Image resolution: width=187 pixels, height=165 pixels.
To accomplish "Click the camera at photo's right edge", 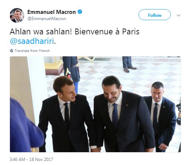I will pos(179,107).
